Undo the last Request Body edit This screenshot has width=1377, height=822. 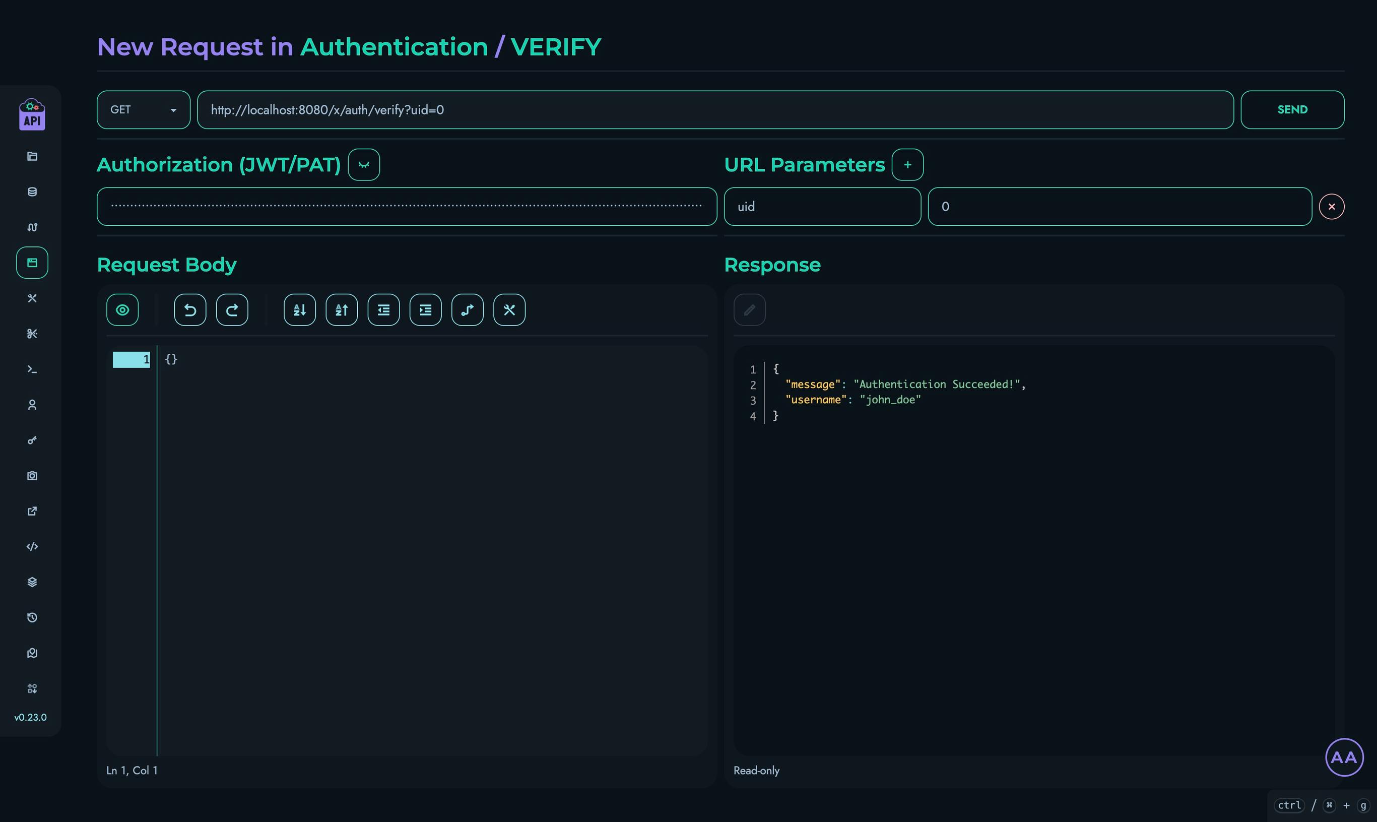click(x=190, y=309)
